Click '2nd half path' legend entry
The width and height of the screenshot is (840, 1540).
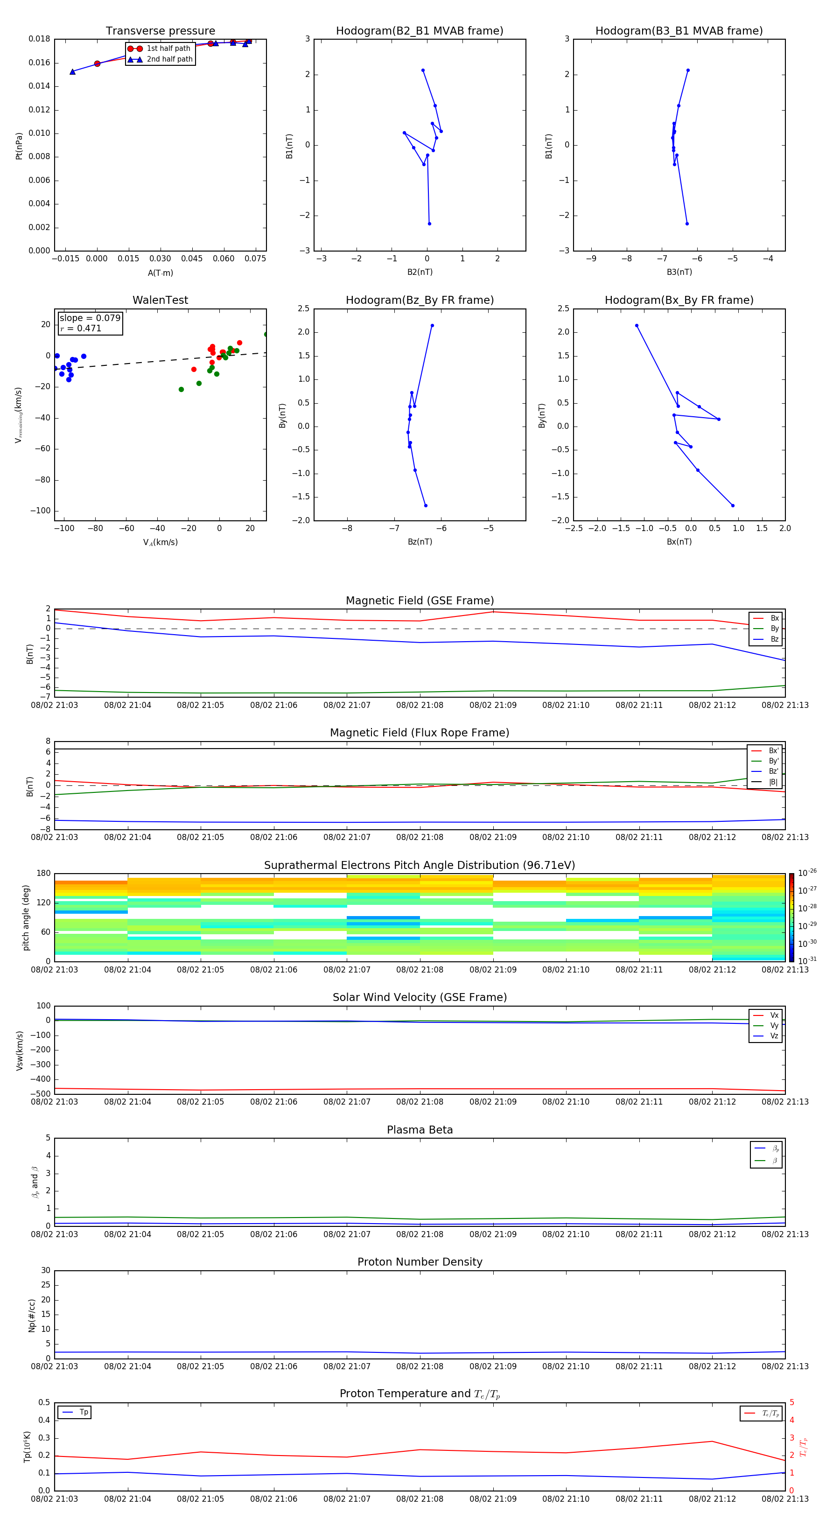[x=160, y=59]
